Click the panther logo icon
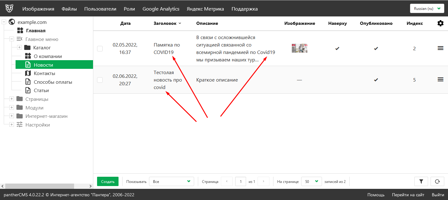 click(9, 8)
